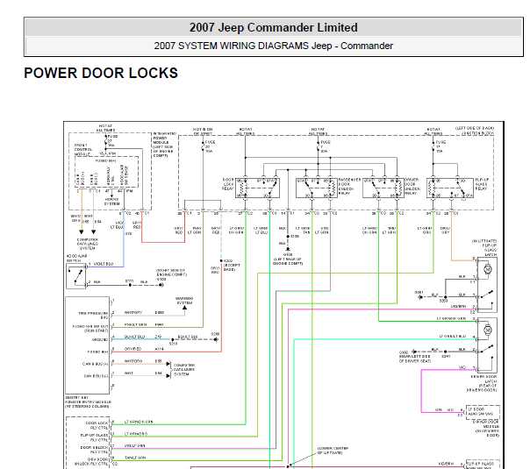Click 'VIO/LT BLU' wire label at hood switch
The height and width of the screenshot is (469, 530).
point(104,264)
